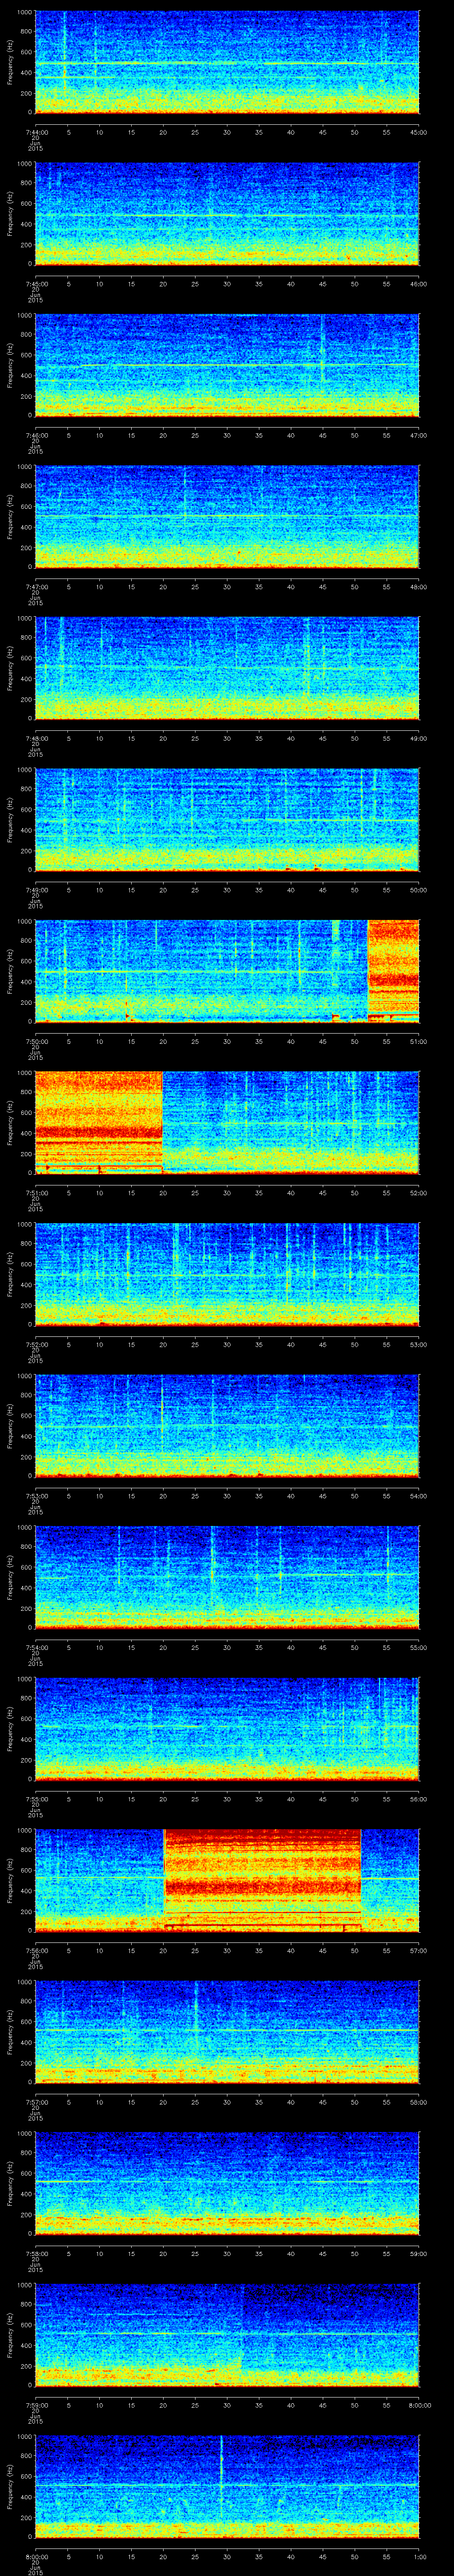The height and width of the screenshot is (2576, 454).
Task: Select the spectrogram plot for minute 7:53:00
Action: coord(227,1426)
